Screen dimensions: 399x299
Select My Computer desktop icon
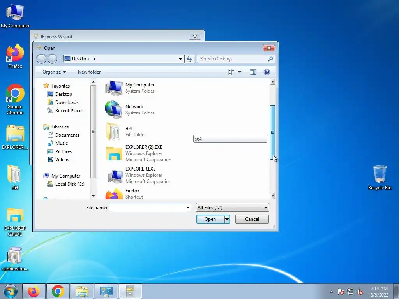(x=15, y=16)
